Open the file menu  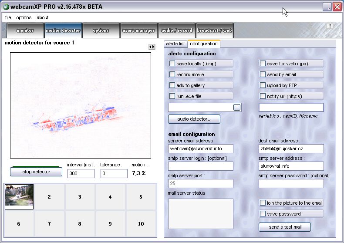8,17
